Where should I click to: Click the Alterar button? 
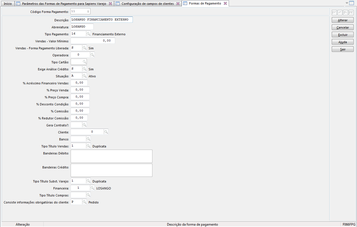click(x=343, y=20)
